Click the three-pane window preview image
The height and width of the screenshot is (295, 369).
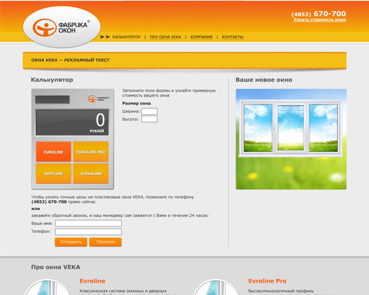pos(291,139)
